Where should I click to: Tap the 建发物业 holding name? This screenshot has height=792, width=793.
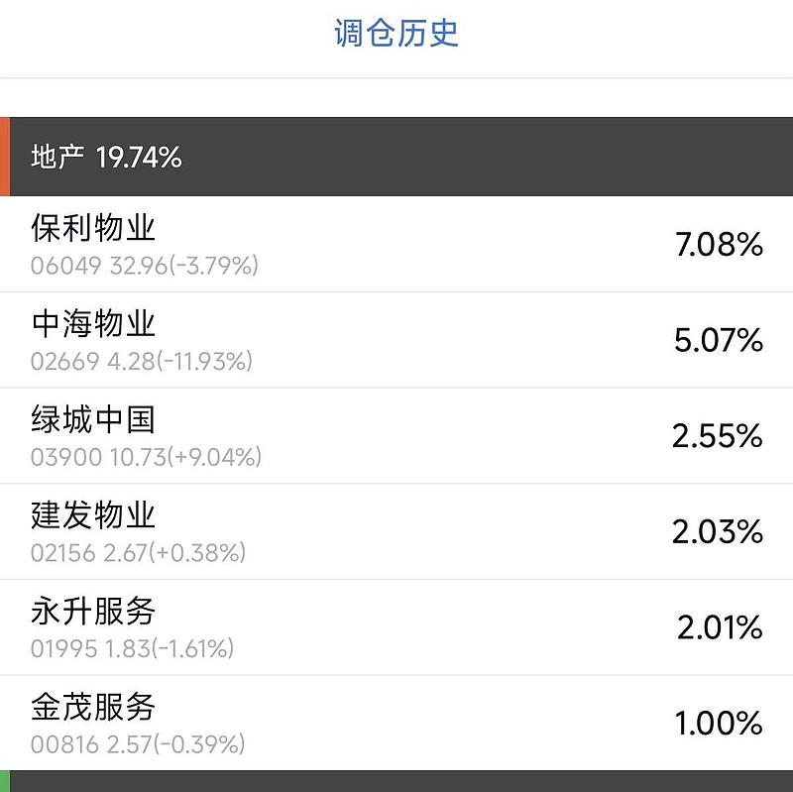click(x=94, y=515)
